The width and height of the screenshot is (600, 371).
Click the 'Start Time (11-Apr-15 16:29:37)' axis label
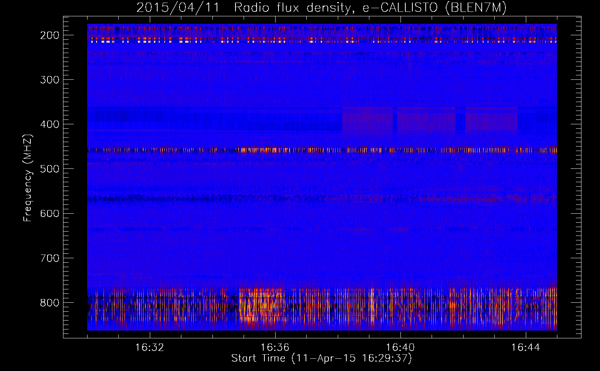pyautogui.click(x=322, y=358)
